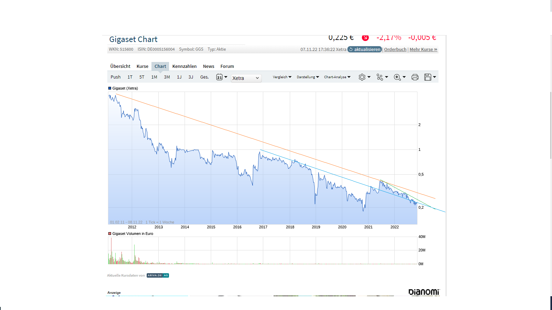Print the chart using the printer icon
The width and height of the screenshot is (552, 310).
click(x=415, y=77)
